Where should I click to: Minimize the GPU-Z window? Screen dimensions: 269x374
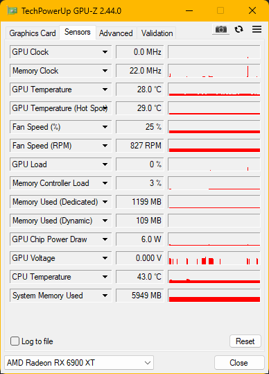[x=189, y=10]
